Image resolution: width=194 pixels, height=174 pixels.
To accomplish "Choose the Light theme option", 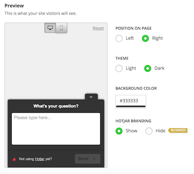I will (119, 68).
